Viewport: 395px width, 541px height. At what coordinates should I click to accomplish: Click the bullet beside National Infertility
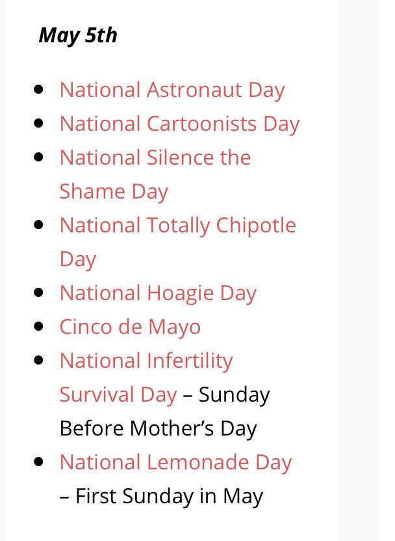click(x=38, y=360)
